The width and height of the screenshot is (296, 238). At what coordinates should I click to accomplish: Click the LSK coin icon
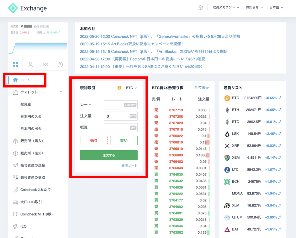pos(227,134)
